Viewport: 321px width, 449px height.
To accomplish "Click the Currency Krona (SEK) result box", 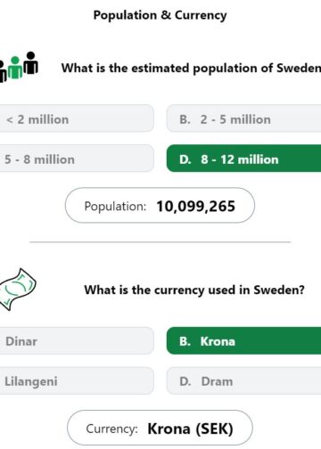I will [x=160, y=428].
